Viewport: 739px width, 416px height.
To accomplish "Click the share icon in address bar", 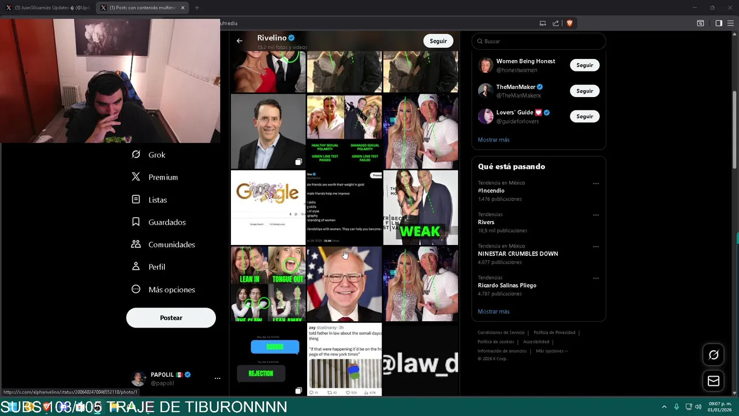I will click(x=555, y=23).
